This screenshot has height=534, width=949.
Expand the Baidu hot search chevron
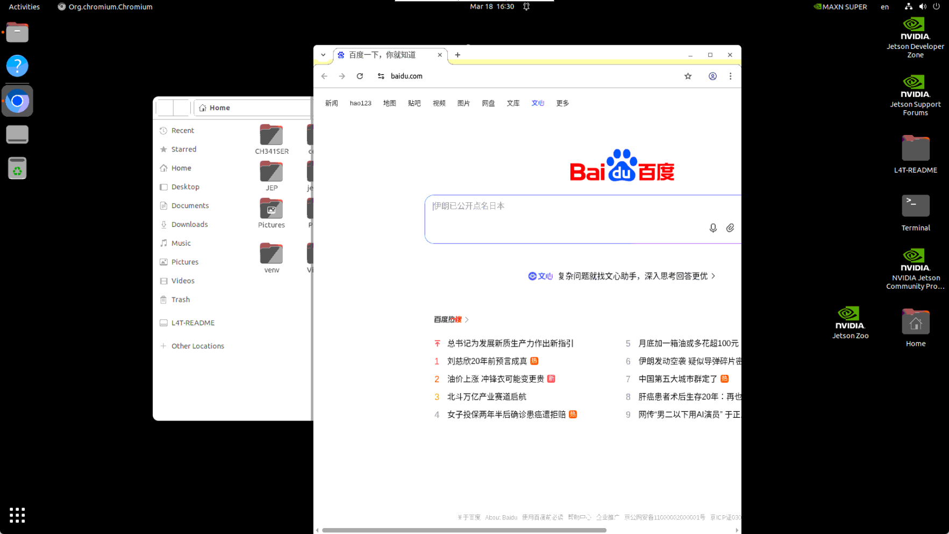(467, 320)
